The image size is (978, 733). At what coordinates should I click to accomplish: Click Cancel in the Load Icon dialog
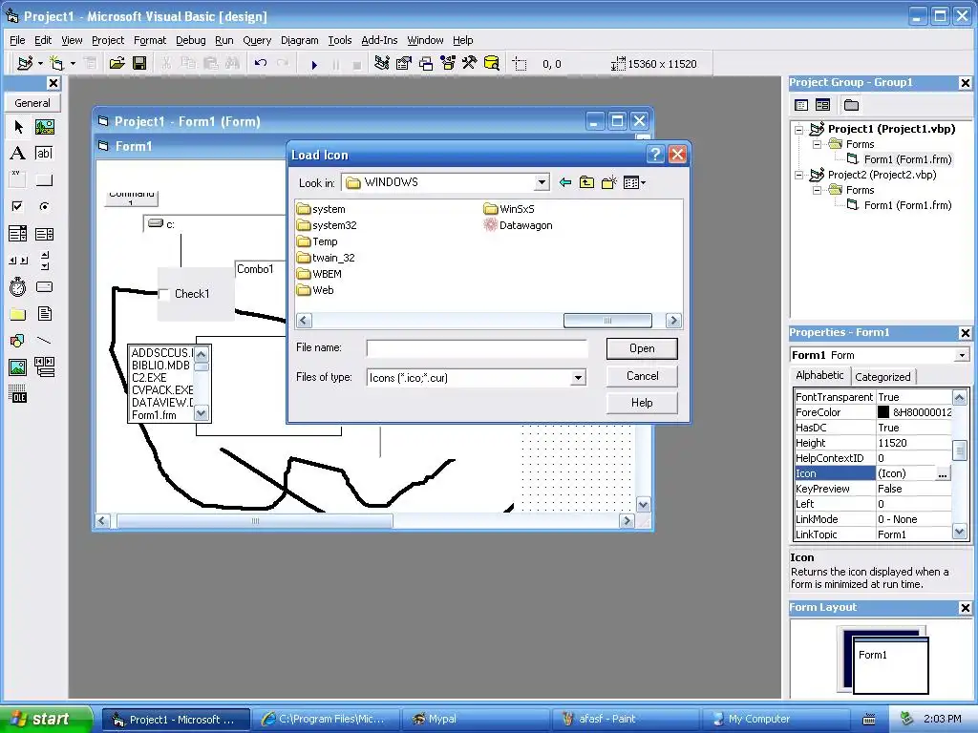(642, 376)
